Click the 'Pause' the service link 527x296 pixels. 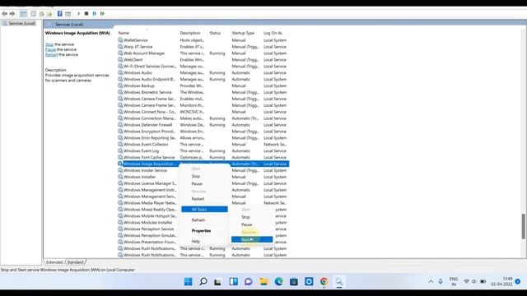[x=50, y=49]
